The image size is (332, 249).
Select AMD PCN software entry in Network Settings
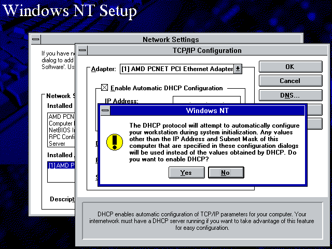[x=61, y=117]
